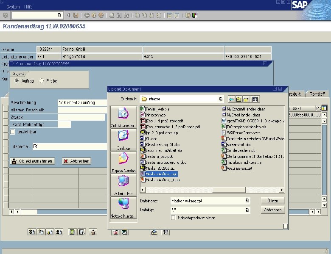Click the first icon in bottom toolbar
The width and height of the screenshot is (331, 254).
coord(32,232)
